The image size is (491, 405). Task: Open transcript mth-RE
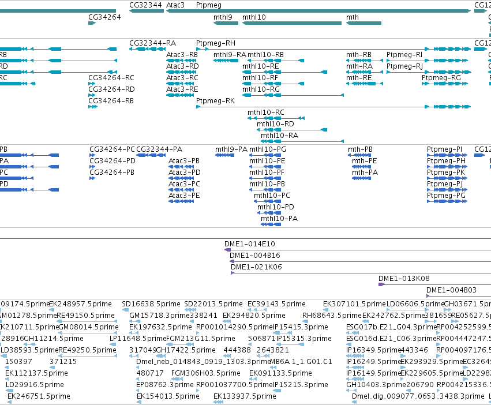point(359,78)
